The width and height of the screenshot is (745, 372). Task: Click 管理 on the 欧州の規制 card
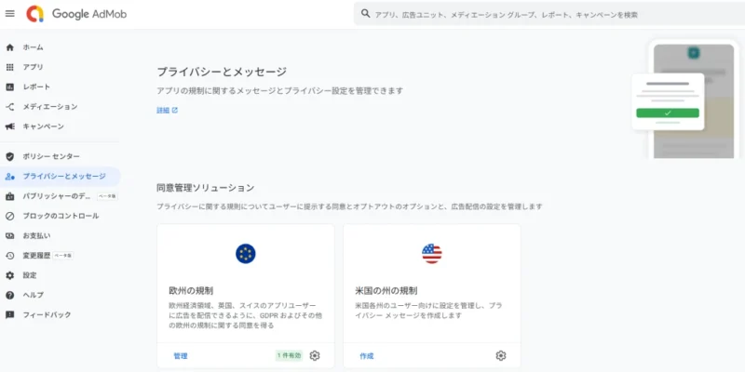click(x=181, y=356)
